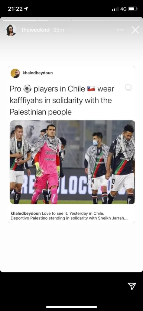Tap the location arrow icon beside the clock
The width and height of the screenshot is (143, 311).
point(26,9)
